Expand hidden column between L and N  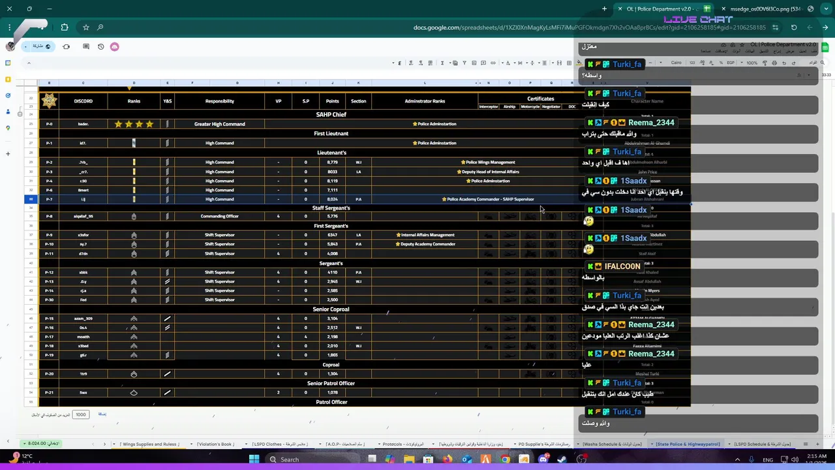(479, 83)
